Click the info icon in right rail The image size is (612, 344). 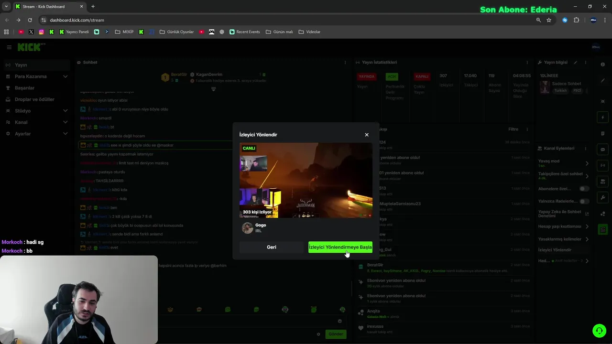[602, 64]
